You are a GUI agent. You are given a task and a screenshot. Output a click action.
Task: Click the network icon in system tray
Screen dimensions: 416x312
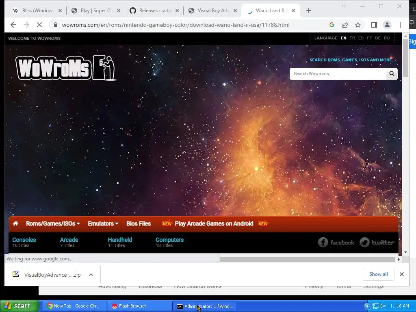tap(376, 306)
